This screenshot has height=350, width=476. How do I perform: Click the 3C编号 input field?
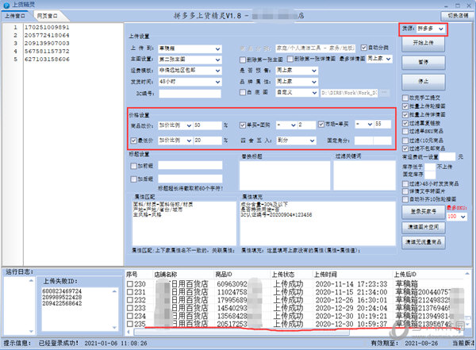tap(190, 94)
